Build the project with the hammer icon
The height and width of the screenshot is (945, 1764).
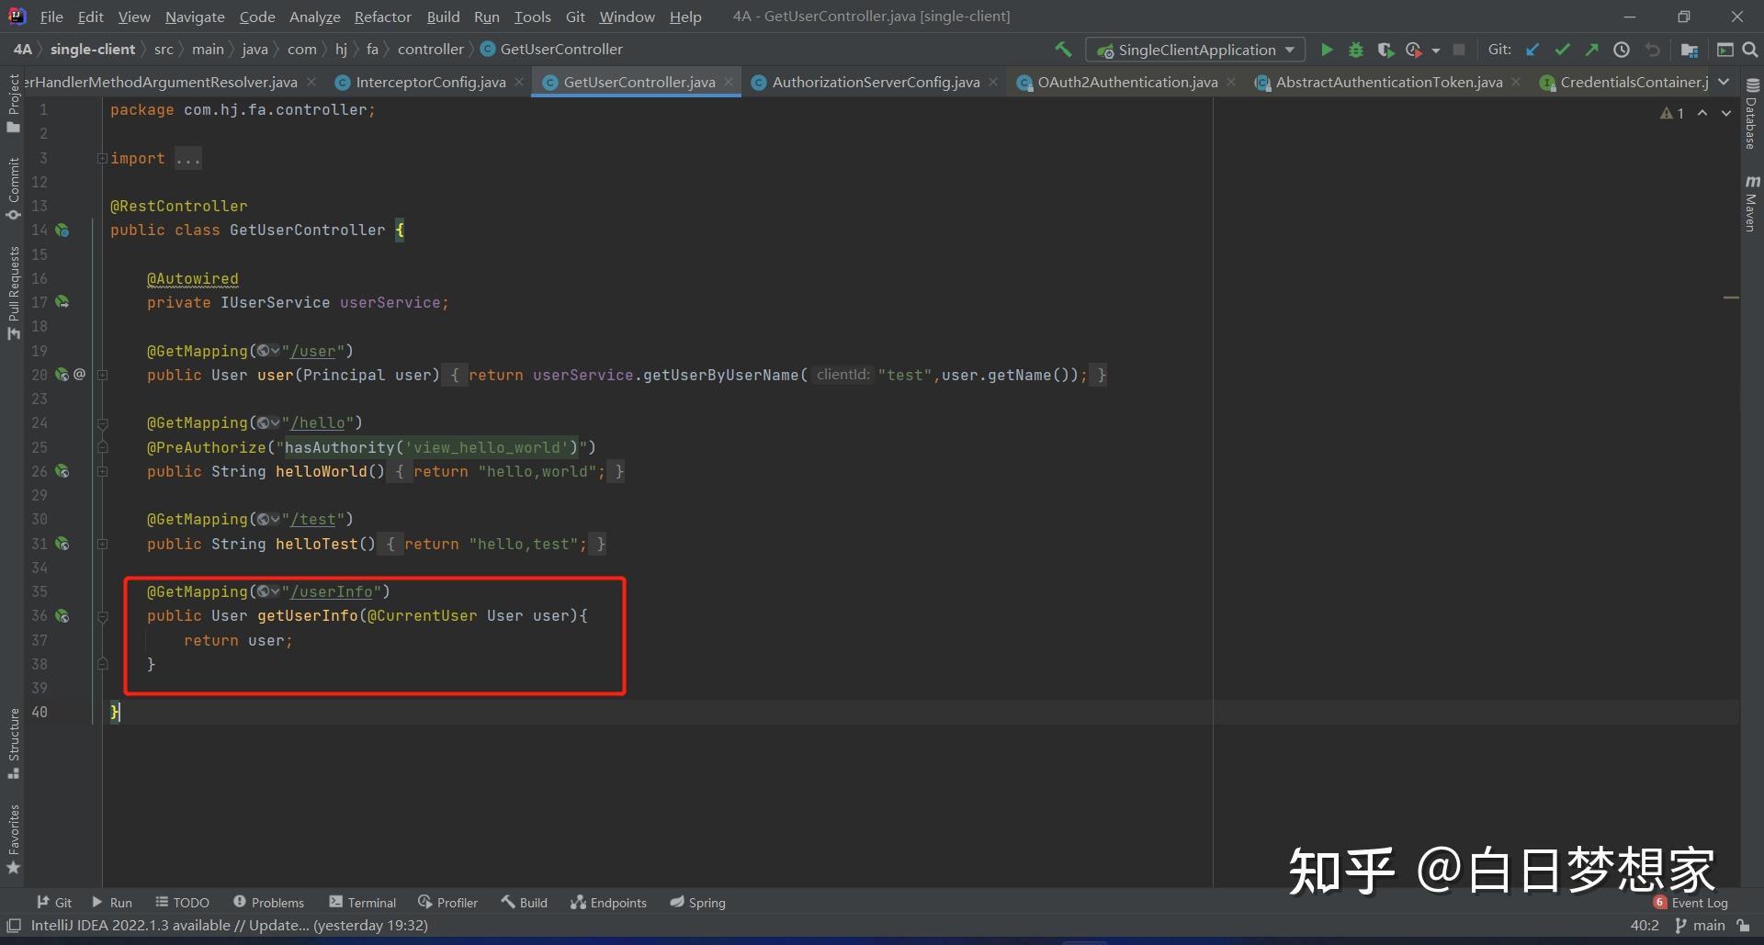point(1063,50)
